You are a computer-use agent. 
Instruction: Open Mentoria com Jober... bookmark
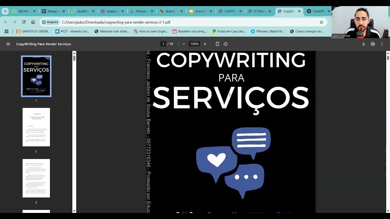[112, 31]
